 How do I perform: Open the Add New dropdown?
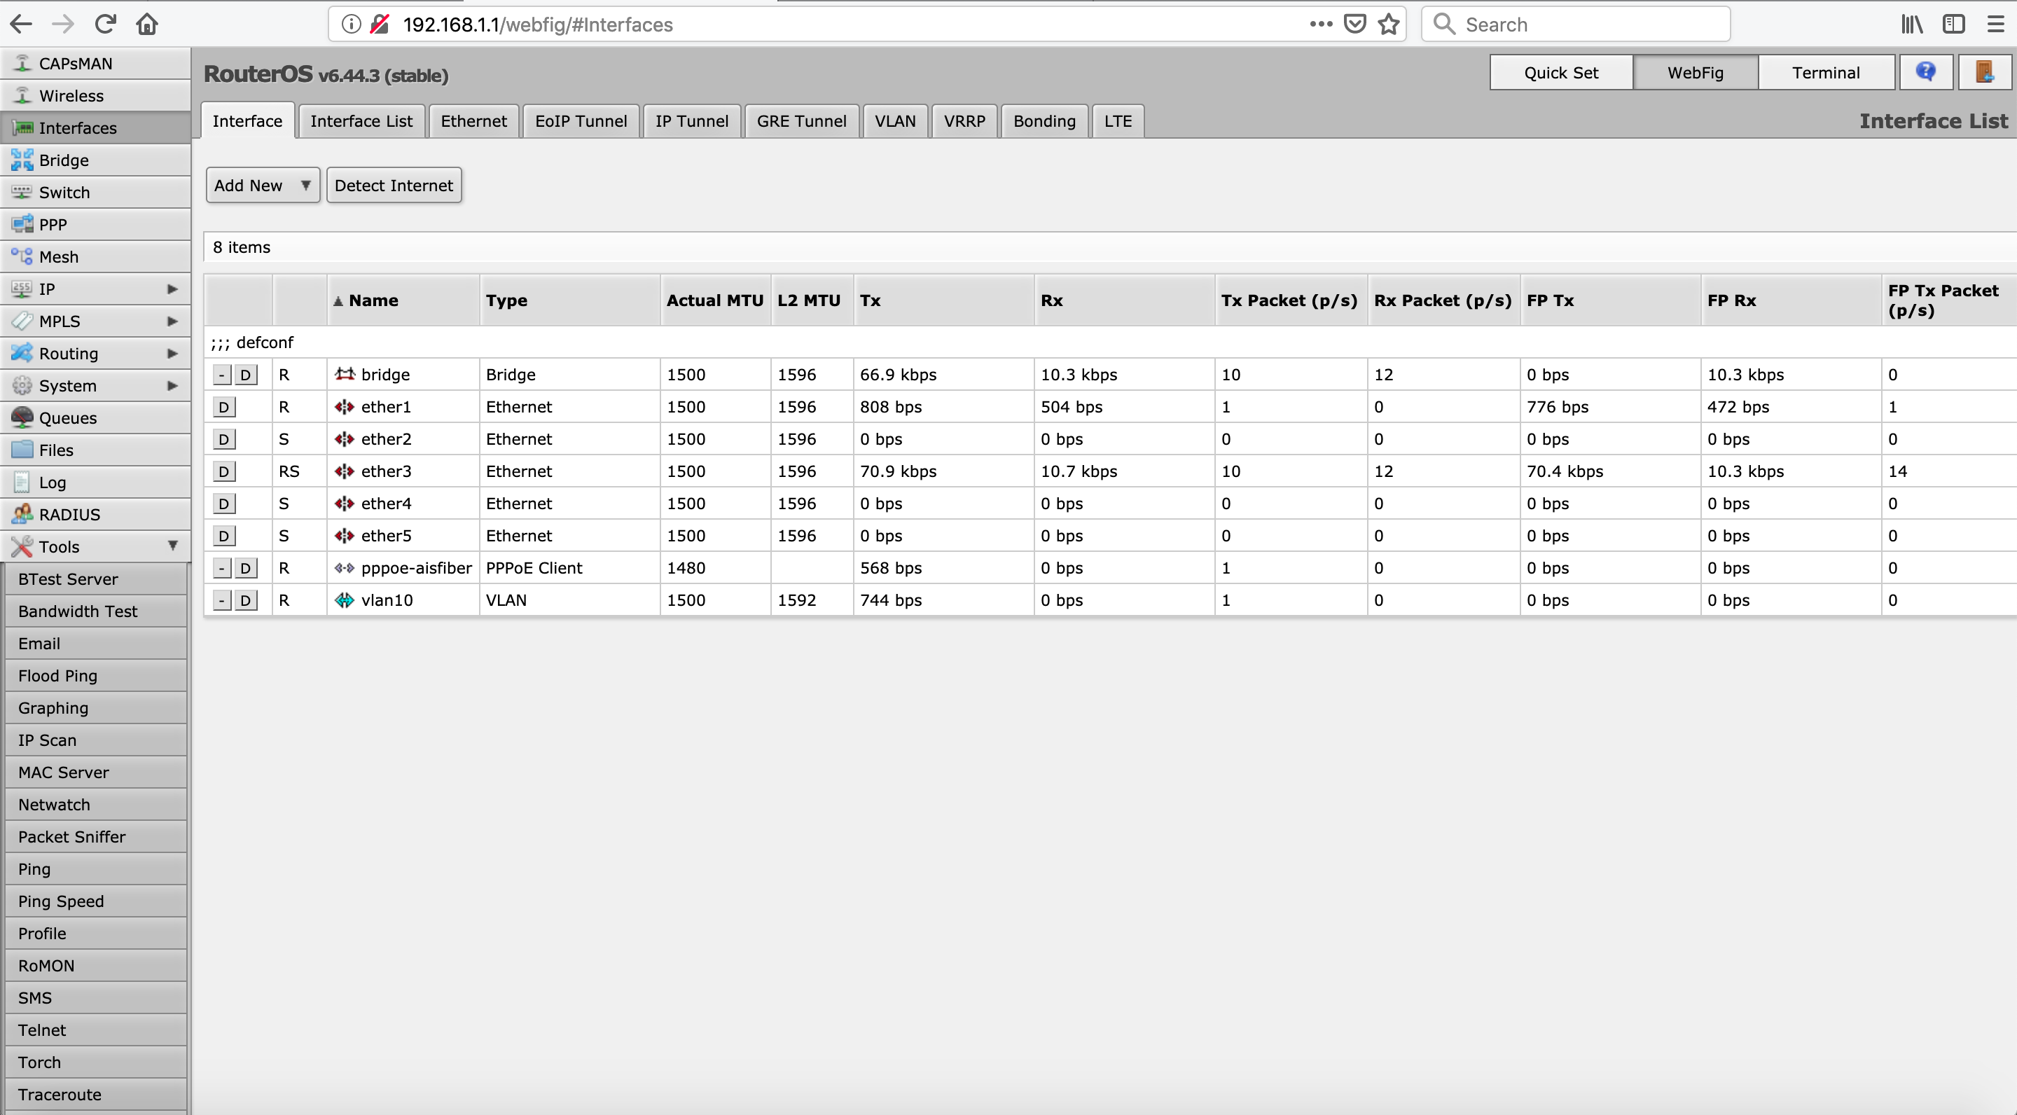pos(263,185)
